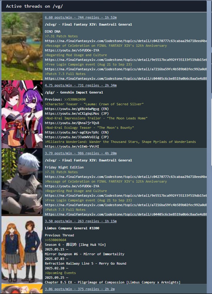
Task: Click 'Limbus Company General #3200' title
Action: point(72,228)
